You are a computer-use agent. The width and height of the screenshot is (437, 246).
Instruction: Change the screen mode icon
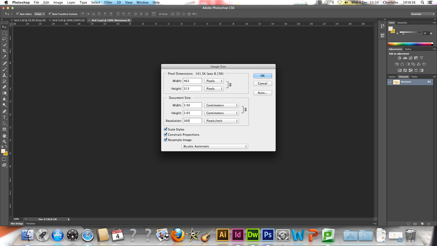pos(4,165)
